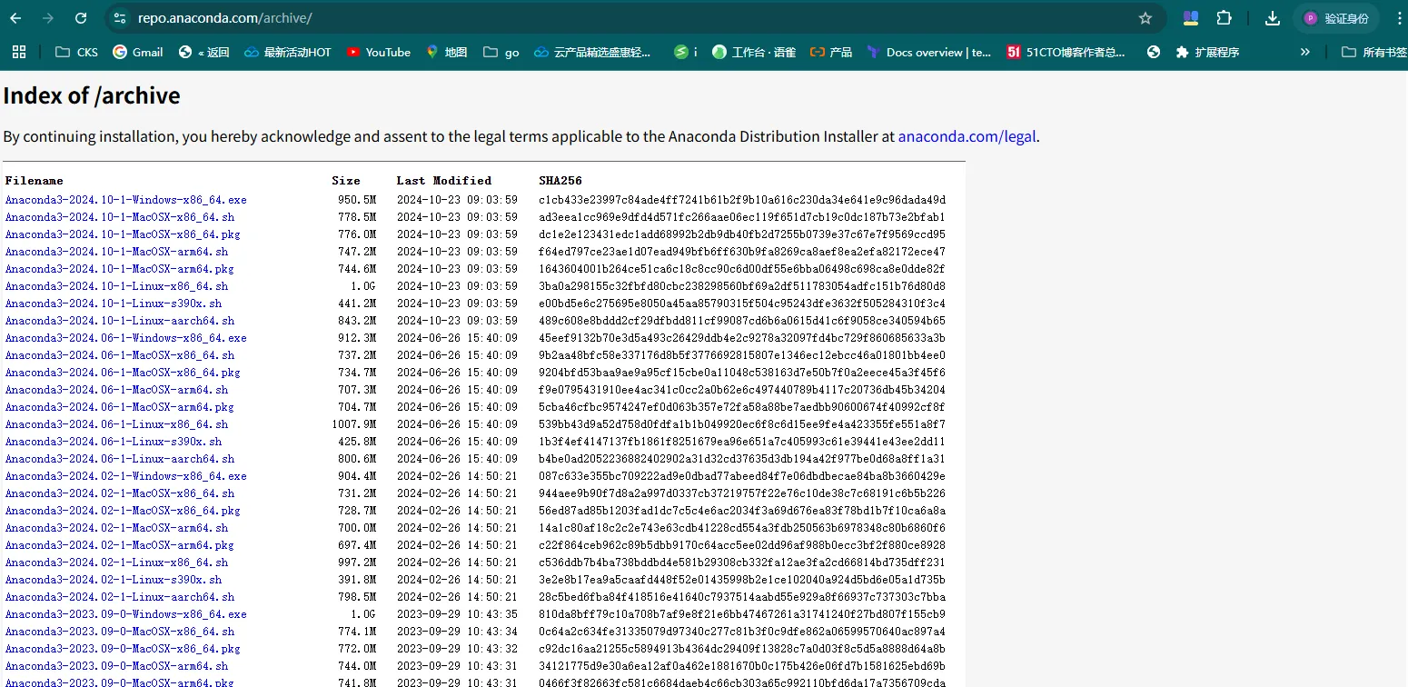1408x687 pixels.
Task: Click the 'SHA256' column header
Action: pos(560,181)
